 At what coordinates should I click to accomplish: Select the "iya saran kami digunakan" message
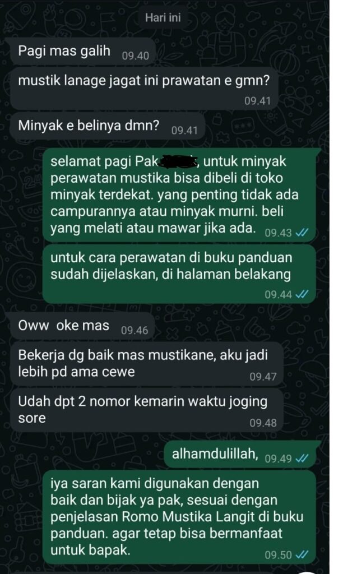click(179, 517)
